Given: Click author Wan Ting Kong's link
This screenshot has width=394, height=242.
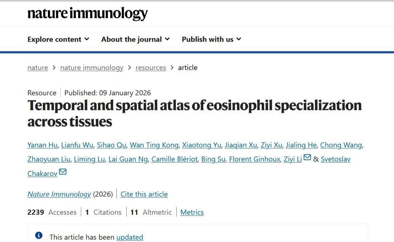Looking at the screenshot, I should [x=154, y=145].
